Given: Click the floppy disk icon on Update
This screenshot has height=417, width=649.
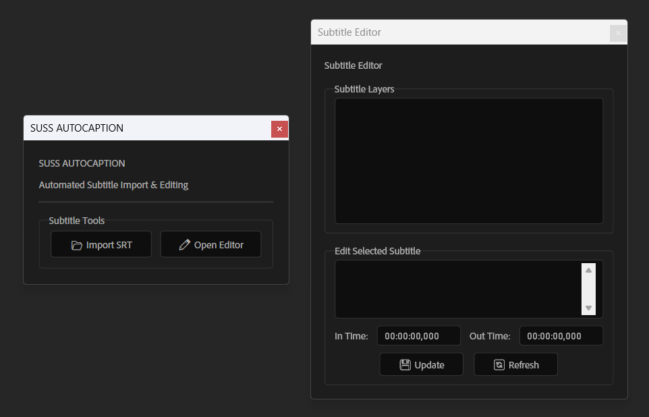Looking at the screenshot, I should tap(405, 365).
